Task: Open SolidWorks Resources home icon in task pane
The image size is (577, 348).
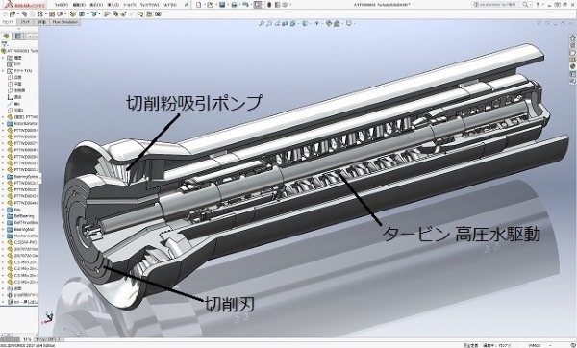Action: [572, 37]
